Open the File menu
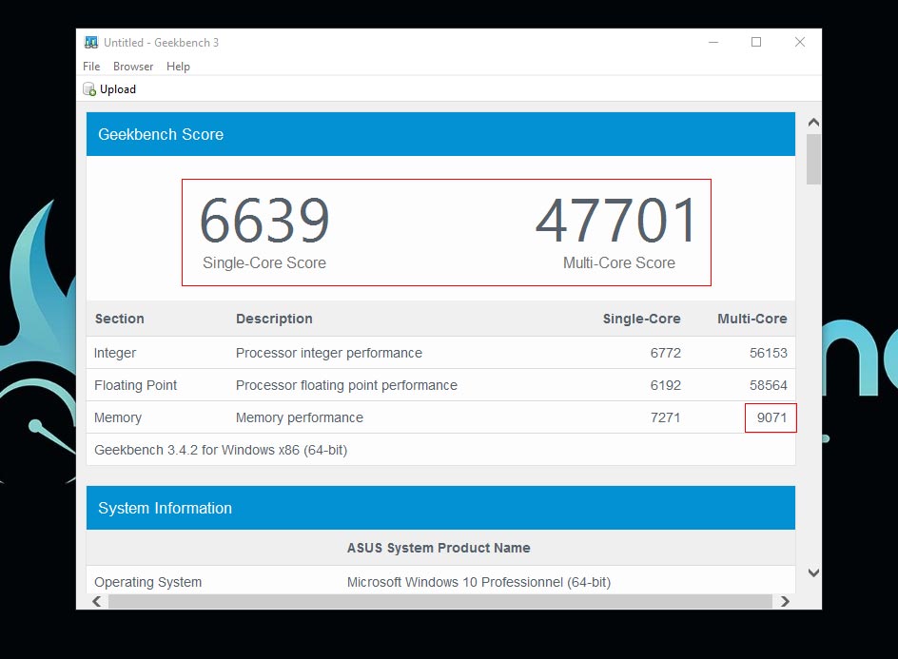The image size is (898, 659). tap(91, 67)
